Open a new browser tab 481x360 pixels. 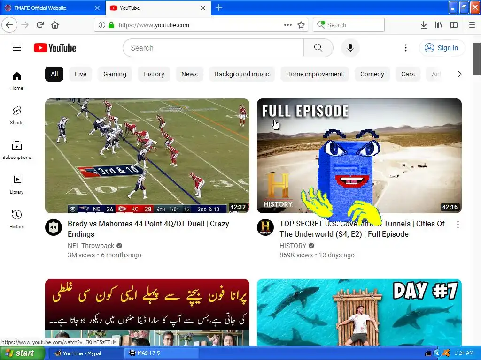(219, 7)
